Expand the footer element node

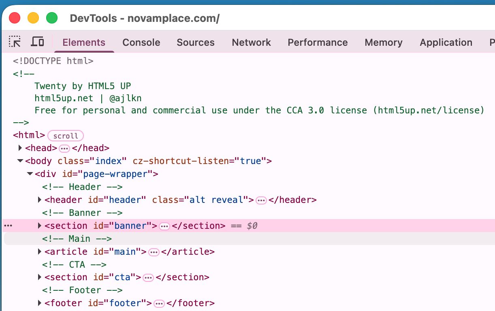[x=40, y=303]
